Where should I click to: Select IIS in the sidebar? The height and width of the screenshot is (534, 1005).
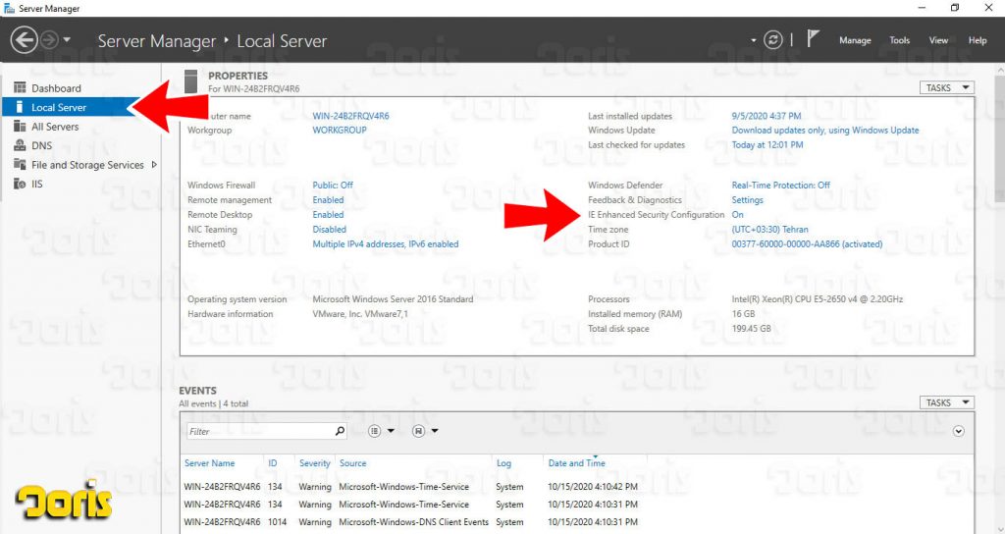(x=37, y=184)
